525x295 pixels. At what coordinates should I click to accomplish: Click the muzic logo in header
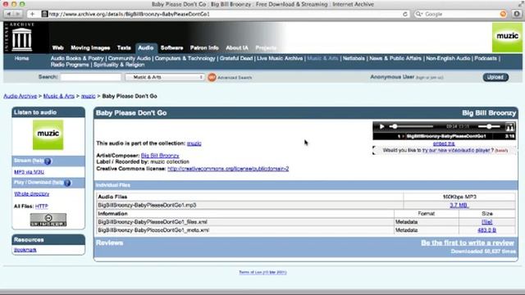507,37
